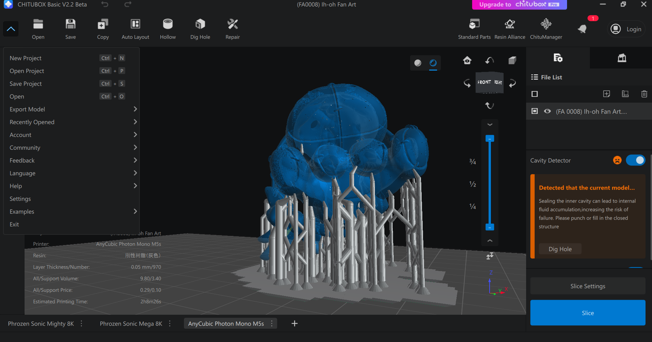The width and height of the screenshot is (652, 342).
Task: Click the Login button
Action: pyautogui.click(x=626, y=29)
